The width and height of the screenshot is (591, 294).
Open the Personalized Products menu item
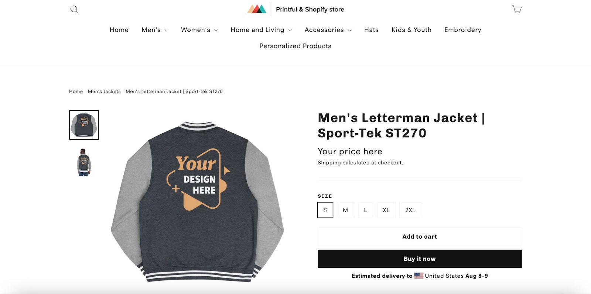pyautogui.click(x=295, y=46)
